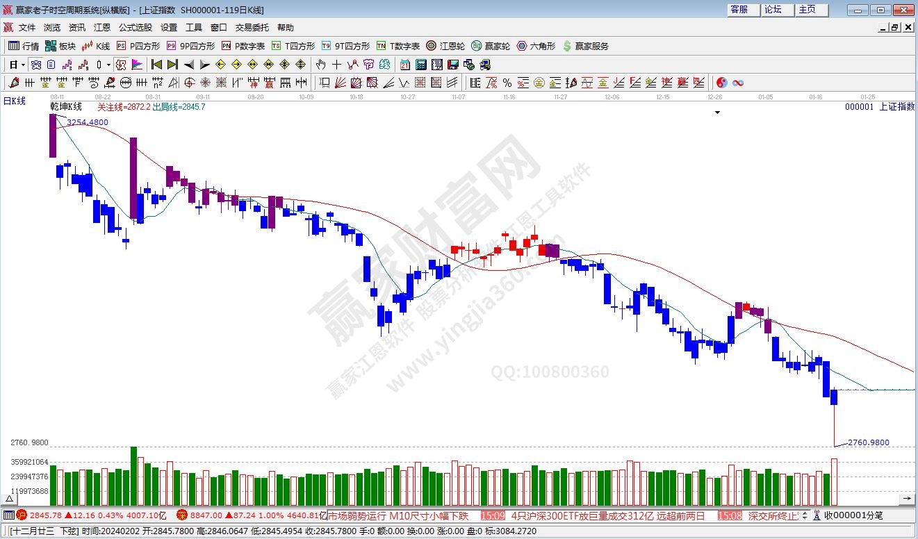
Task: Expand the candlestick style dropdown arrow
Action: point(108,65)
